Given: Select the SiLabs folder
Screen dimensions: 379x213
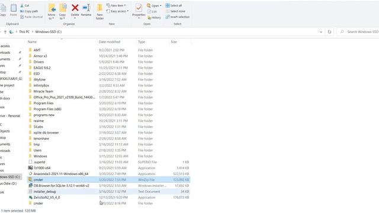Looking at the screenshot, I should pos(38,127).
